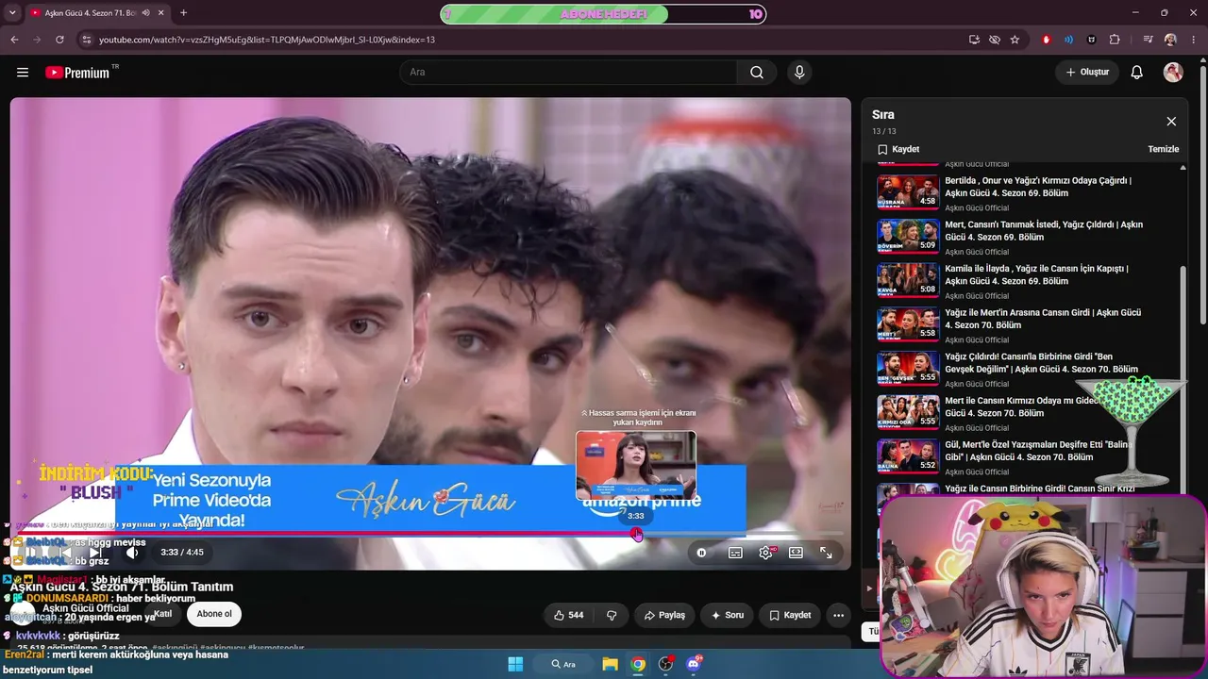Screen dimensions: 1208x679
Task: Bookmark this page with the star
Action: pos(1015,40)
